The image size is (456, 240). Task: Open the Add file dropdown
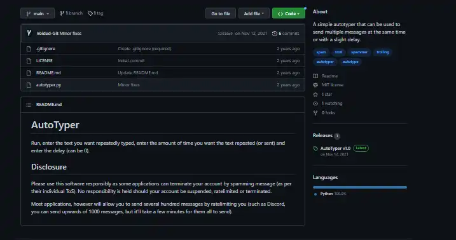[254, 13]
